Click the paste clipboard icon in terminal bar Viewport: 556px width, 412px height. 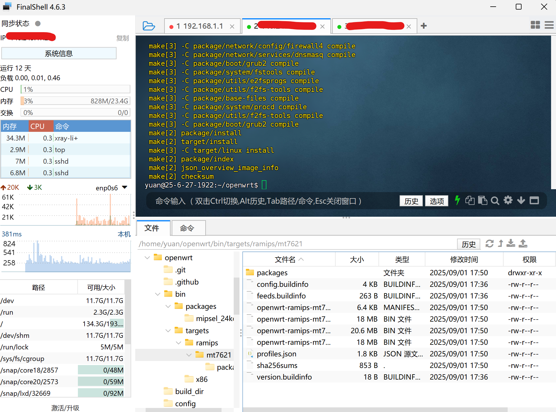click(x=482, y=200)
